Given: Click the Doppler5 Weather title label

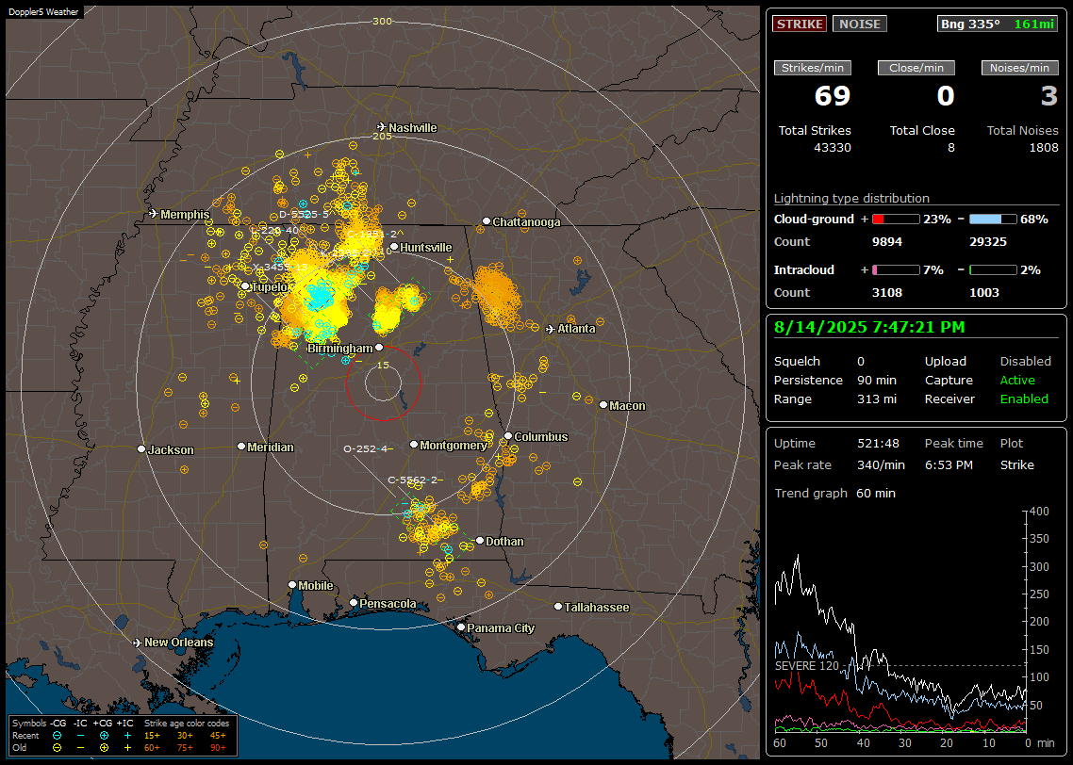Looking at the screenshot, I should coord(43,11).
